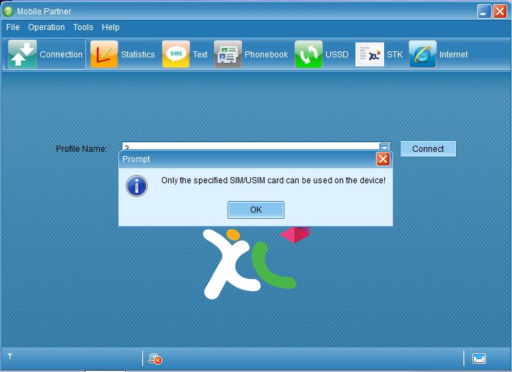Click the signal strength antenna icon

click(10, 356)
